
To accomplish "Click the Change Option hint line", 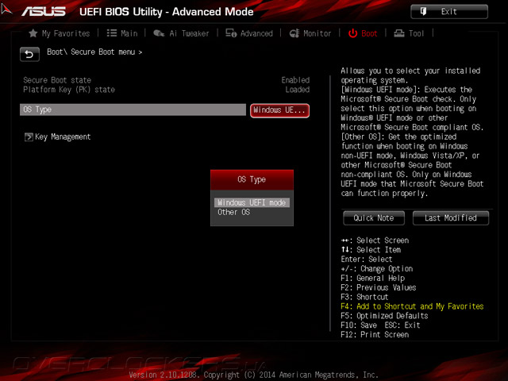I will pos(377,269).
